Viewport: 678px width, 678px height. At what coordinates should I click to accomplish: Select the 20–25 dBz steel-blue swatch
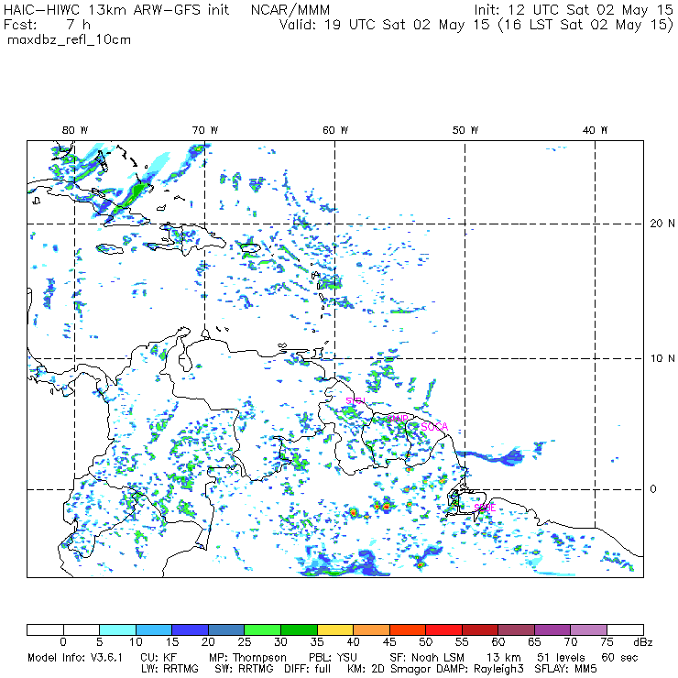click(226, 629)
